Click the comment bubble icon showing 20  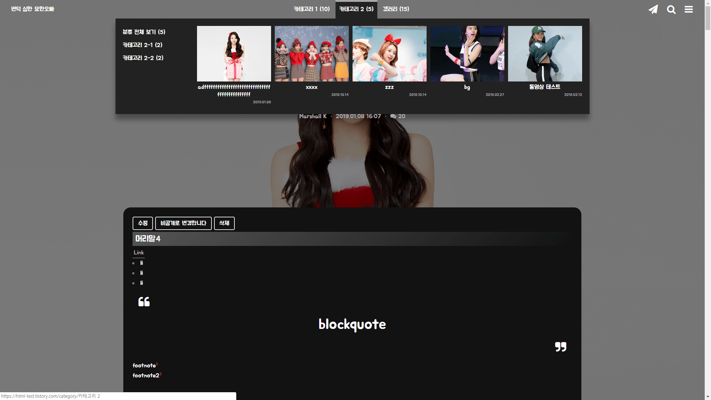(x=393, y=116)
